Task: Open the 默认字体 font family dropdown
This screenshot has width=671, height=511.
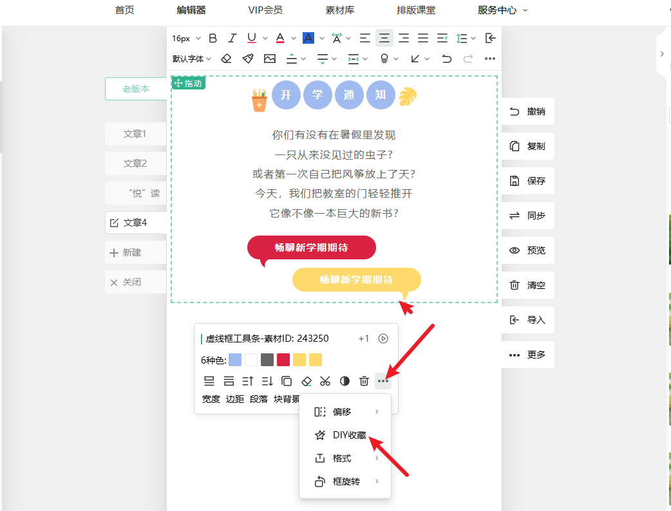Action: tap(192, 59)
